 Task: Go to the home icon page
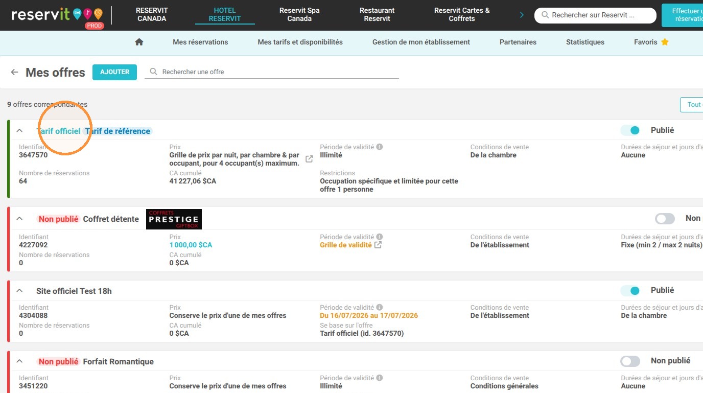(x=139, y=42)
